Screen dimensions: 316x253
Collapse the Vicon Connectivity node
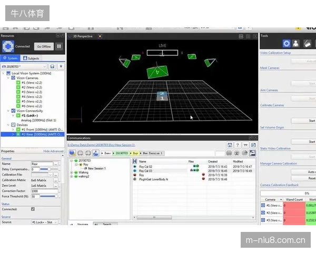pyautogui.click(x=8, y=111)
